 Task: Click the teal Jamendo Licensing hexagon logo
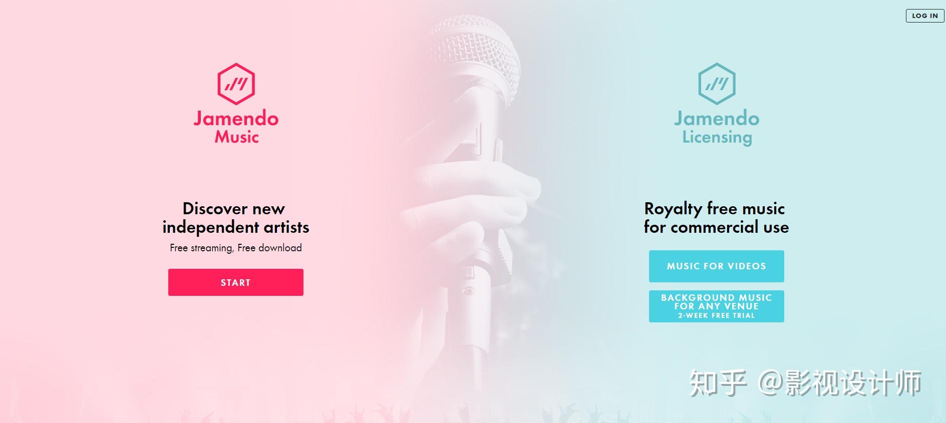tap(717, 84)
